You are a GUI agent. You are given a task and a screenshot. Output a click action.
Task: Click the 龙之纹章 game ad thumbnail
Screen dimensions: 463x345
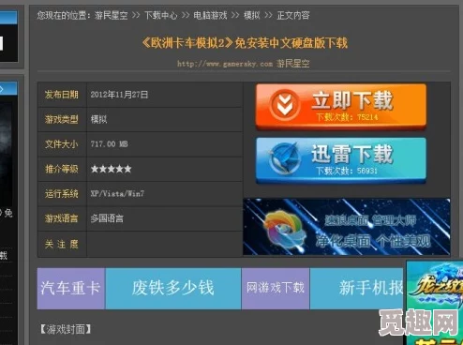[435, 303]
